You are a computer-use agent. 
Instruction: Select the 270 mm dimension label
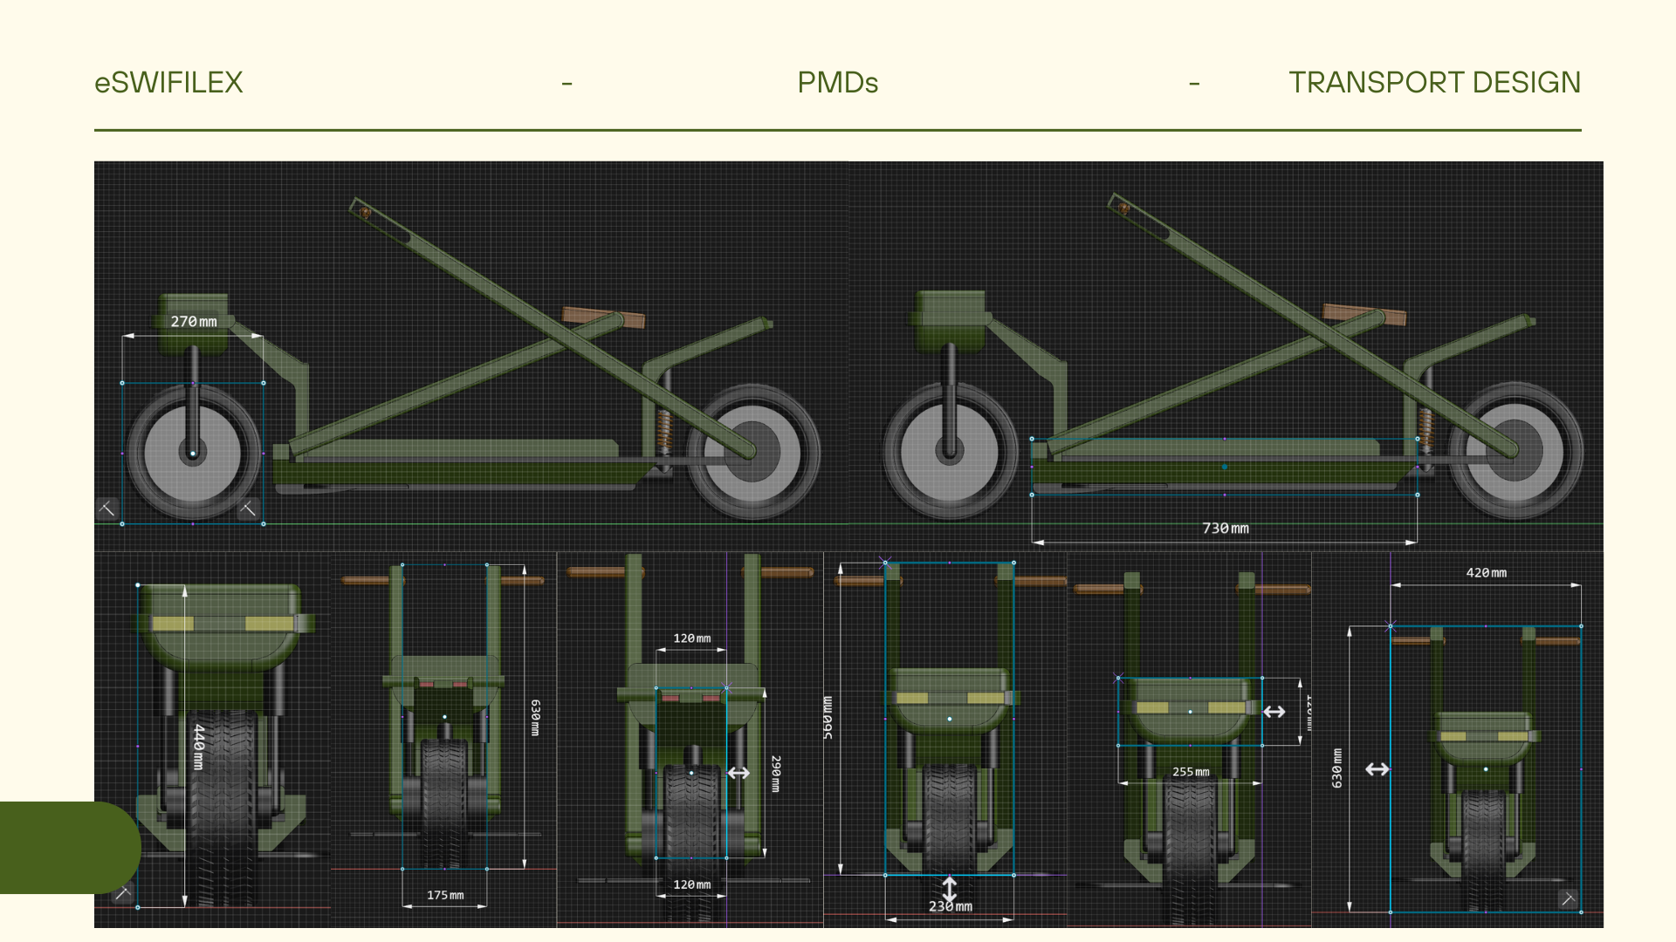tap(194, 322)
